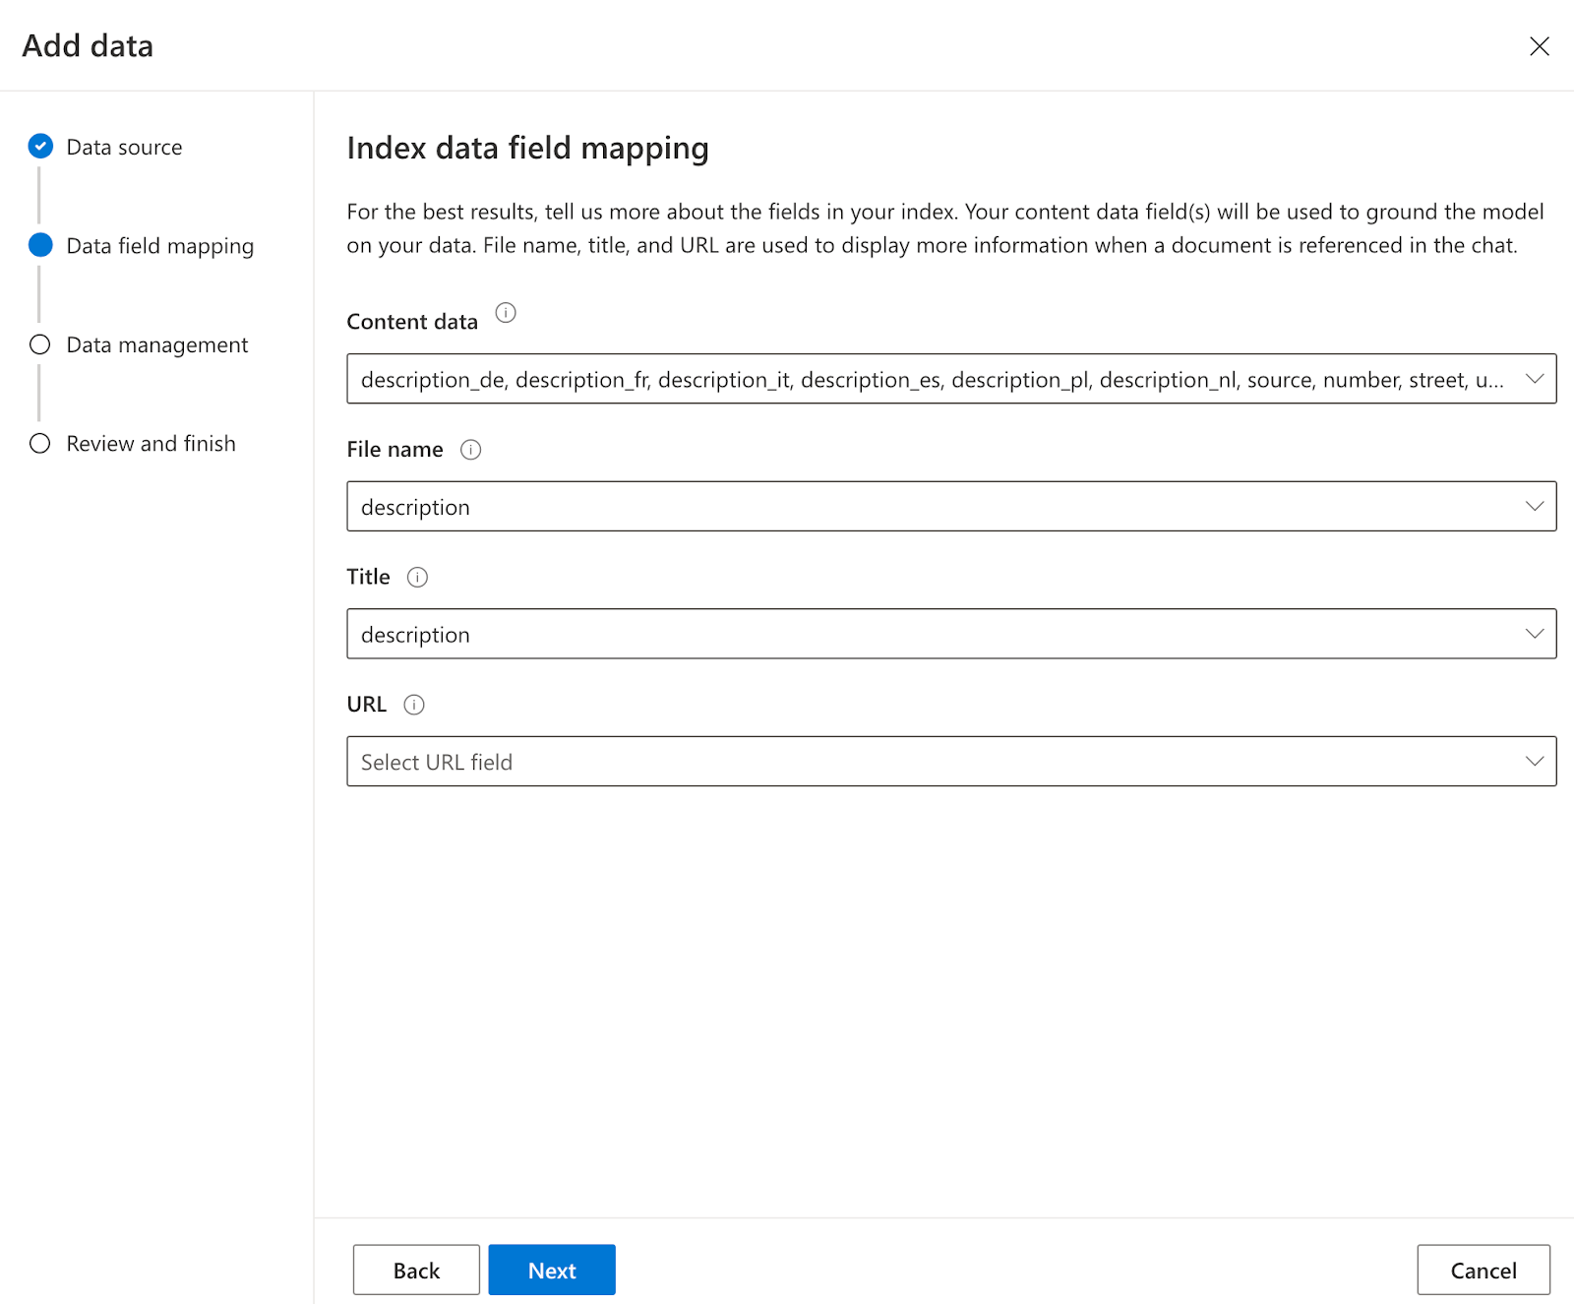Open the File name dropdown
This screenshot has width=1574, height=1304.
pyautogui.click(x=950, y=507)
